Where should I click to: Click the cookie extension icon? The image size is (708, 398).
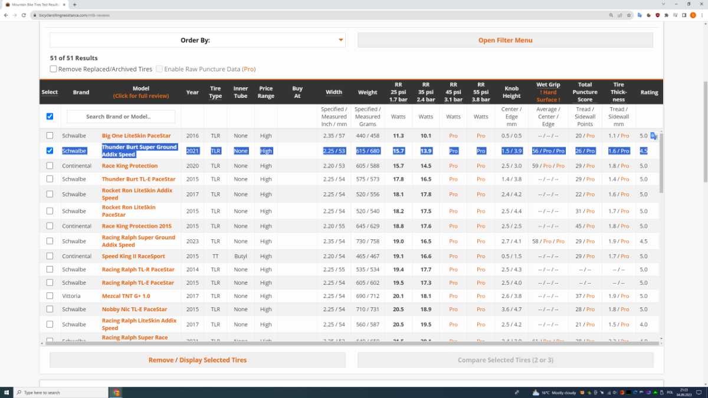648,15
